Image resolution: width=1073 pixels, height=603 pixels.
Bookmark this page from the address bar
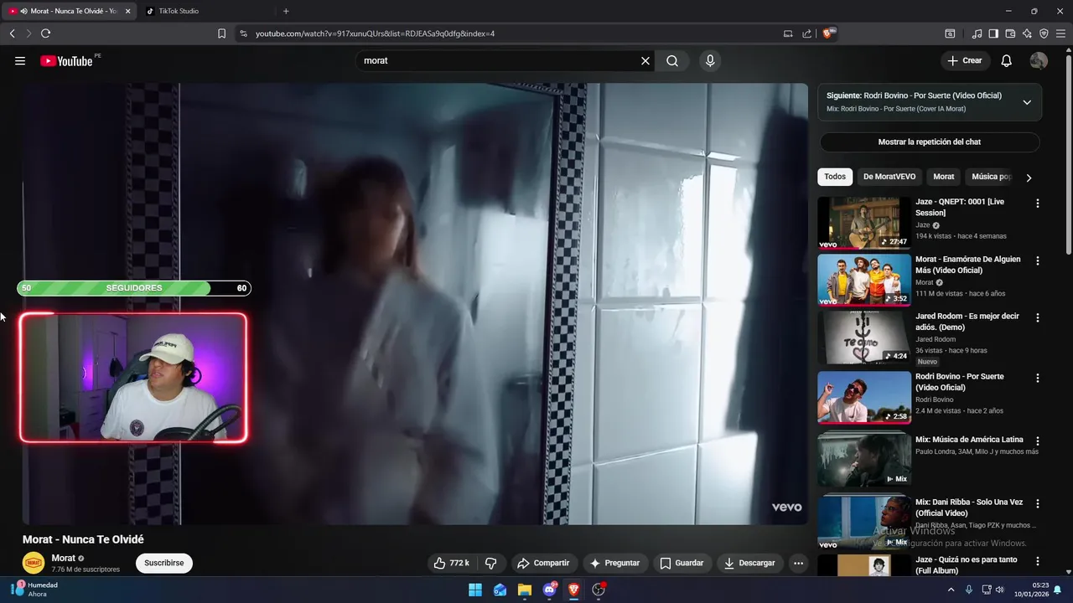[x=221, y=33]
